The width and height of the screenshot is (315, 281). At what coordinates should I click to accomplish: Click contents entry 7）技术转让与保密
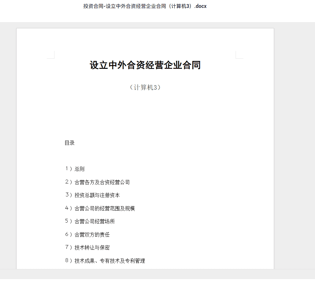pos(87,248)
